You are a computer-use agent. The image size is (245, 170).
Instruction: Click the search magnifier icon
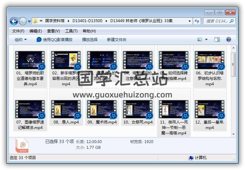(x=232, y=21)
